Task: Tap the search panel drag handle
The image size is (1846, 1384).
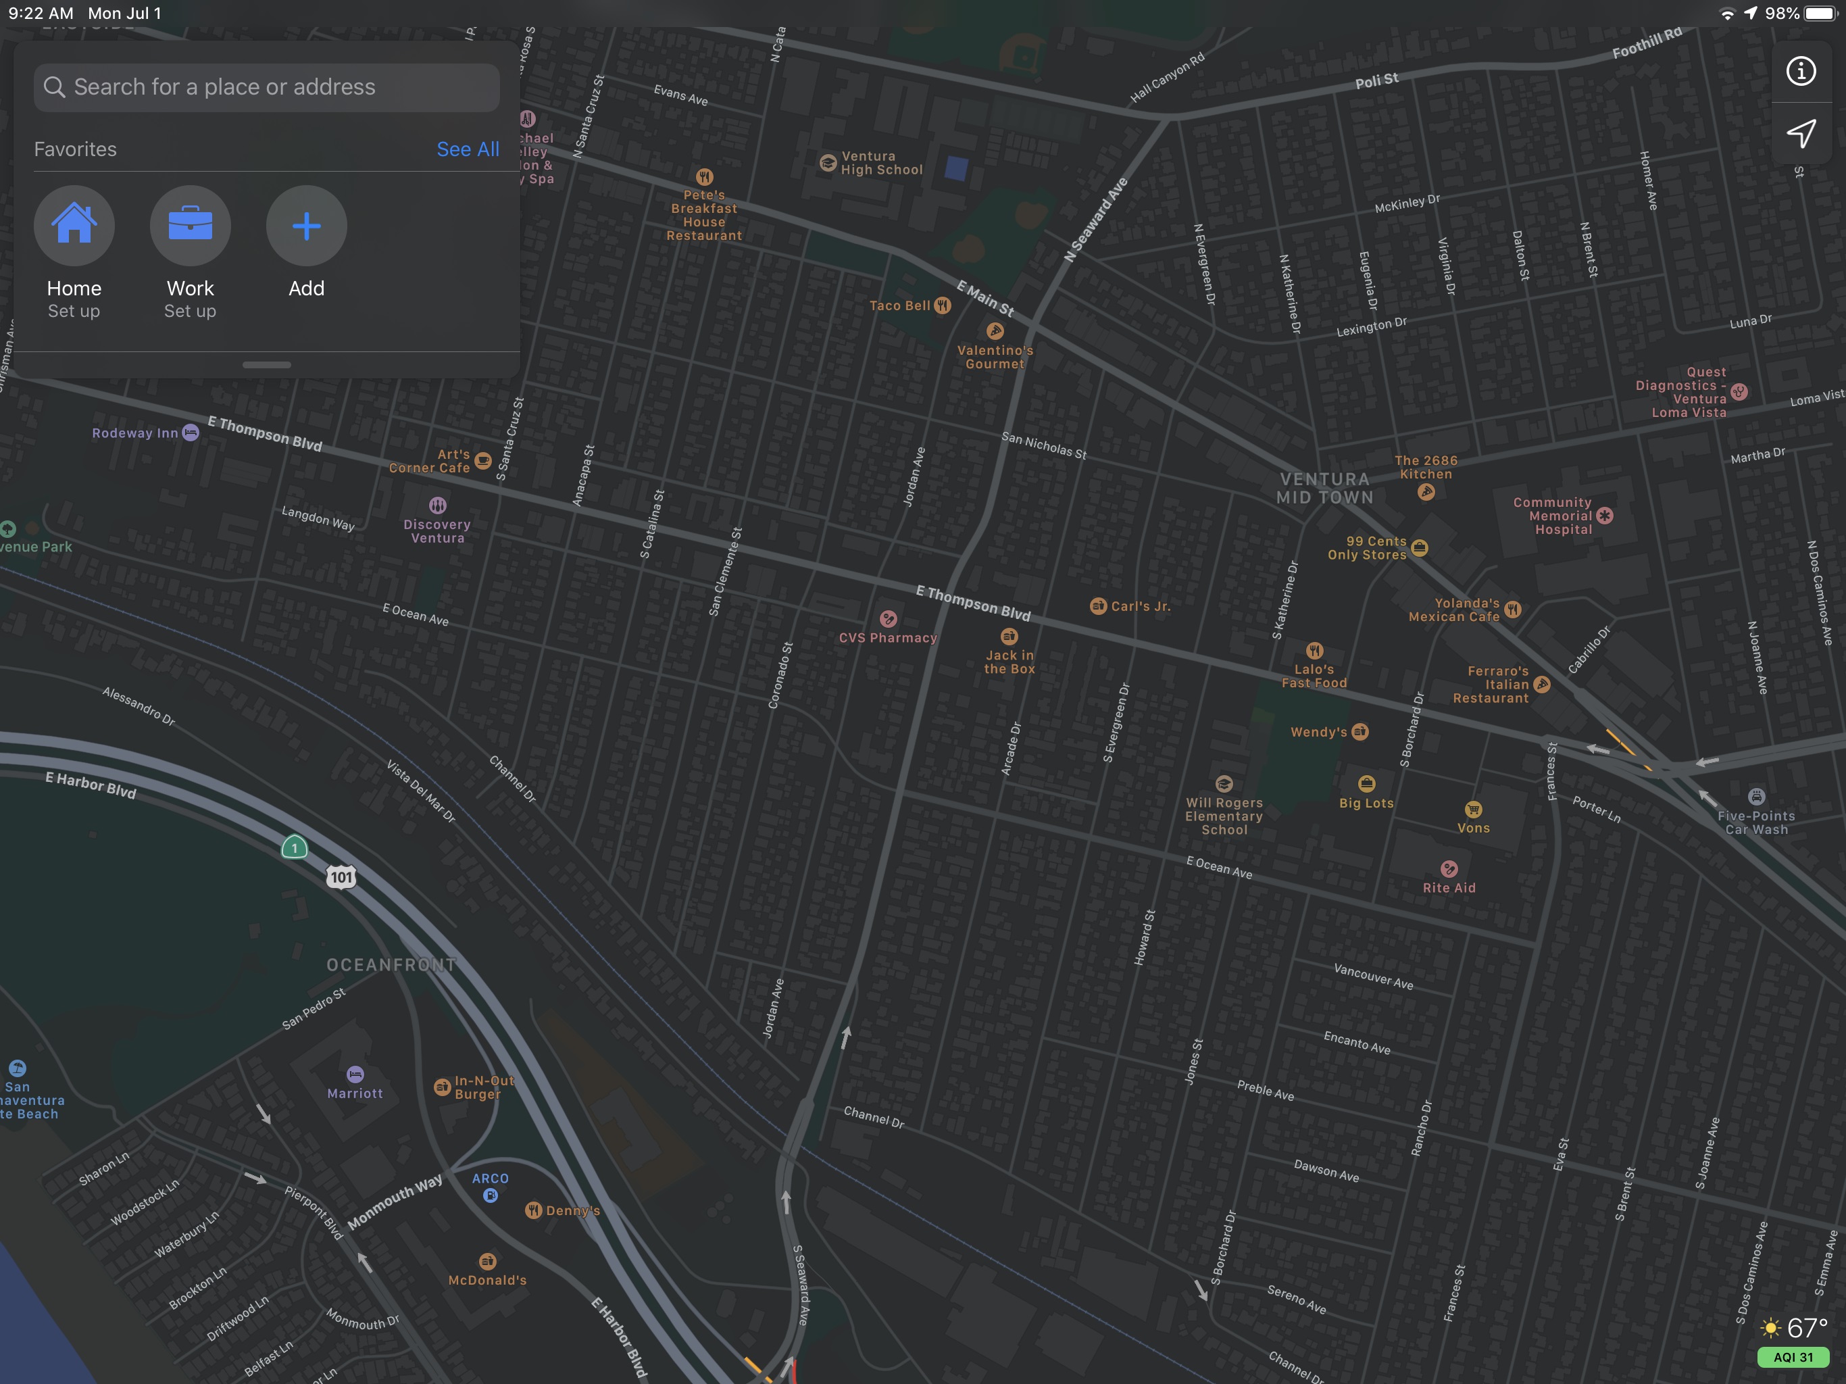Action: 267,365
